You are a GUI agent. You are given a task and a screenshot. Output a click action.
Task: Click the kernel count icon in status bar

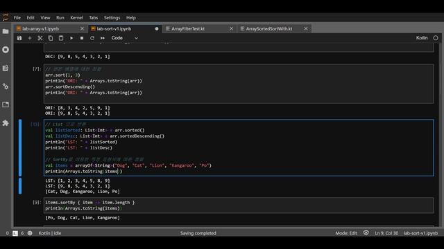pos(30,233)
